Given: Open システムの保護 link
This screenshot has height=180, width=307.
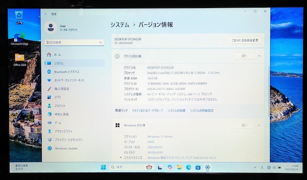Looking at the screenshot, I should 176,111.
